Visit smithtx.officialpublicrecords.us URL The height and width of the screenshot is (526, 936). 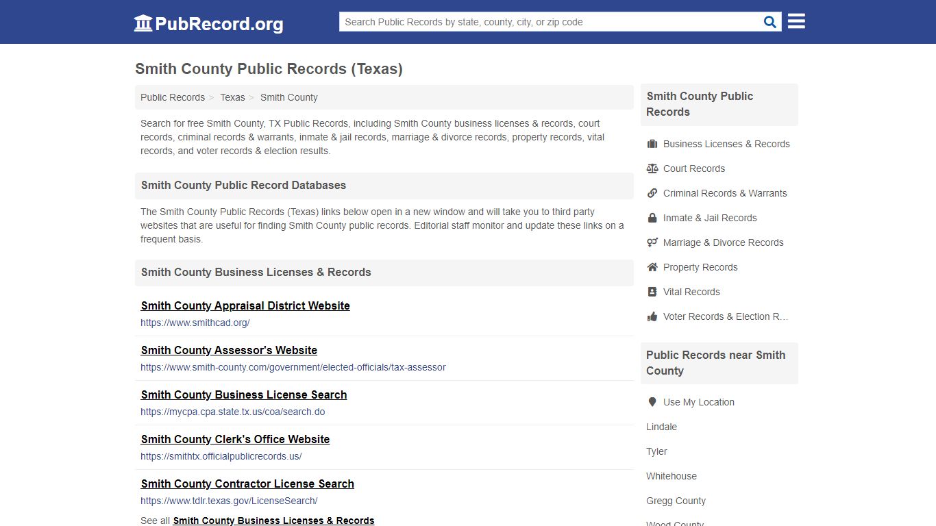click(221, 456)
